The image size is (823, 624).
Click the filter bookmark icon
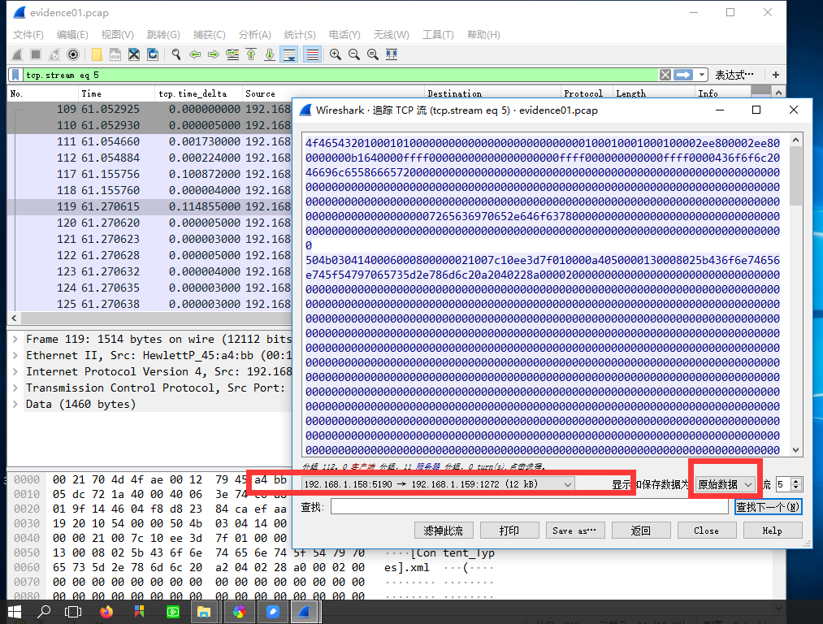pos(15,75)
